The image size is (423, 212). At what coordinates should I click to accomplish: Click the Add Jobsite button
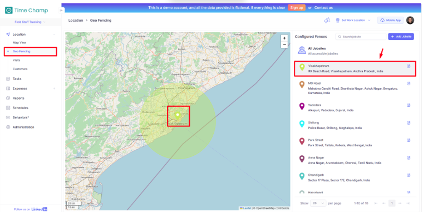pos(401,36)
